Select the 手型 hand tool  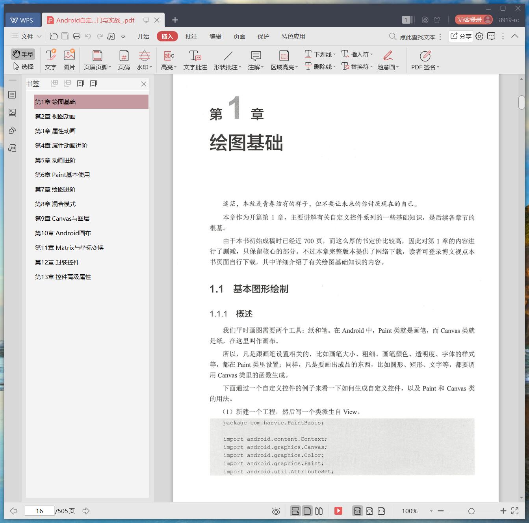click(23, 54)
